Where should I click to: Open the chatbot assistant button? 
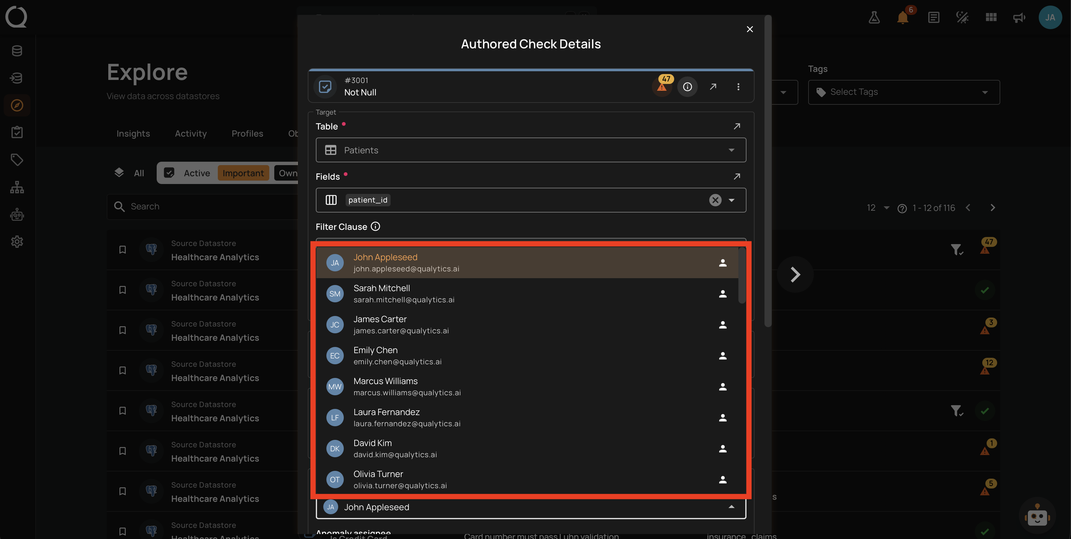[1037, 516]
